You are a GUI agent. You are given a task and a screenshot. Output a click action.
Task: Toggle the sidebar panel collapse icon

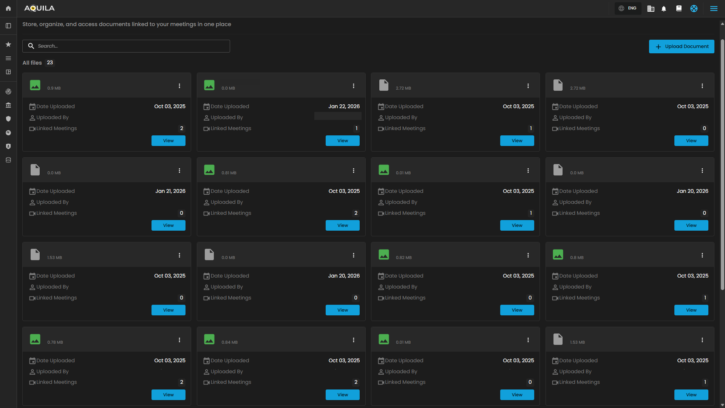pyautogui.click(x=8, y=26)
